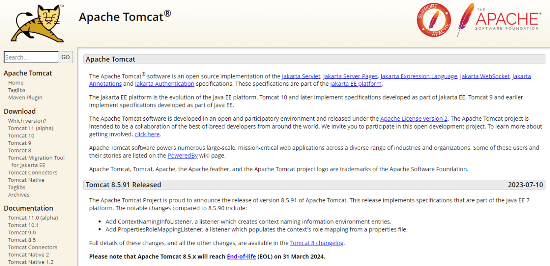The height and width of the screenshot is (266, 550).
Task: Open Tomcat 11.0 (alpha) documentation
Action: pos(33,218)
